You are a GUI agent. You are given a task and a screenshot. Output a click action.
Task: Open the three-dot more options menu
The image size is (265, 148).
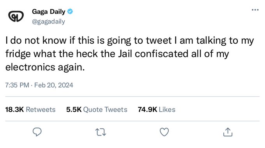point(255,10)
